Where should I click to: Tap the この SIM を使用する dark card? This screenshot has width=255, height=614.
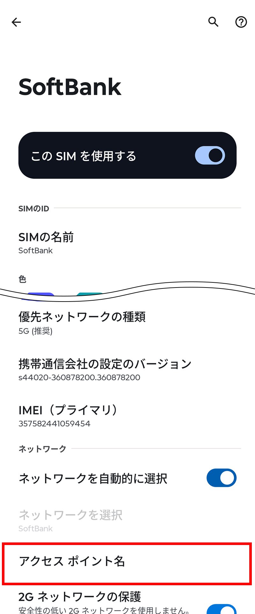(127, 155)
